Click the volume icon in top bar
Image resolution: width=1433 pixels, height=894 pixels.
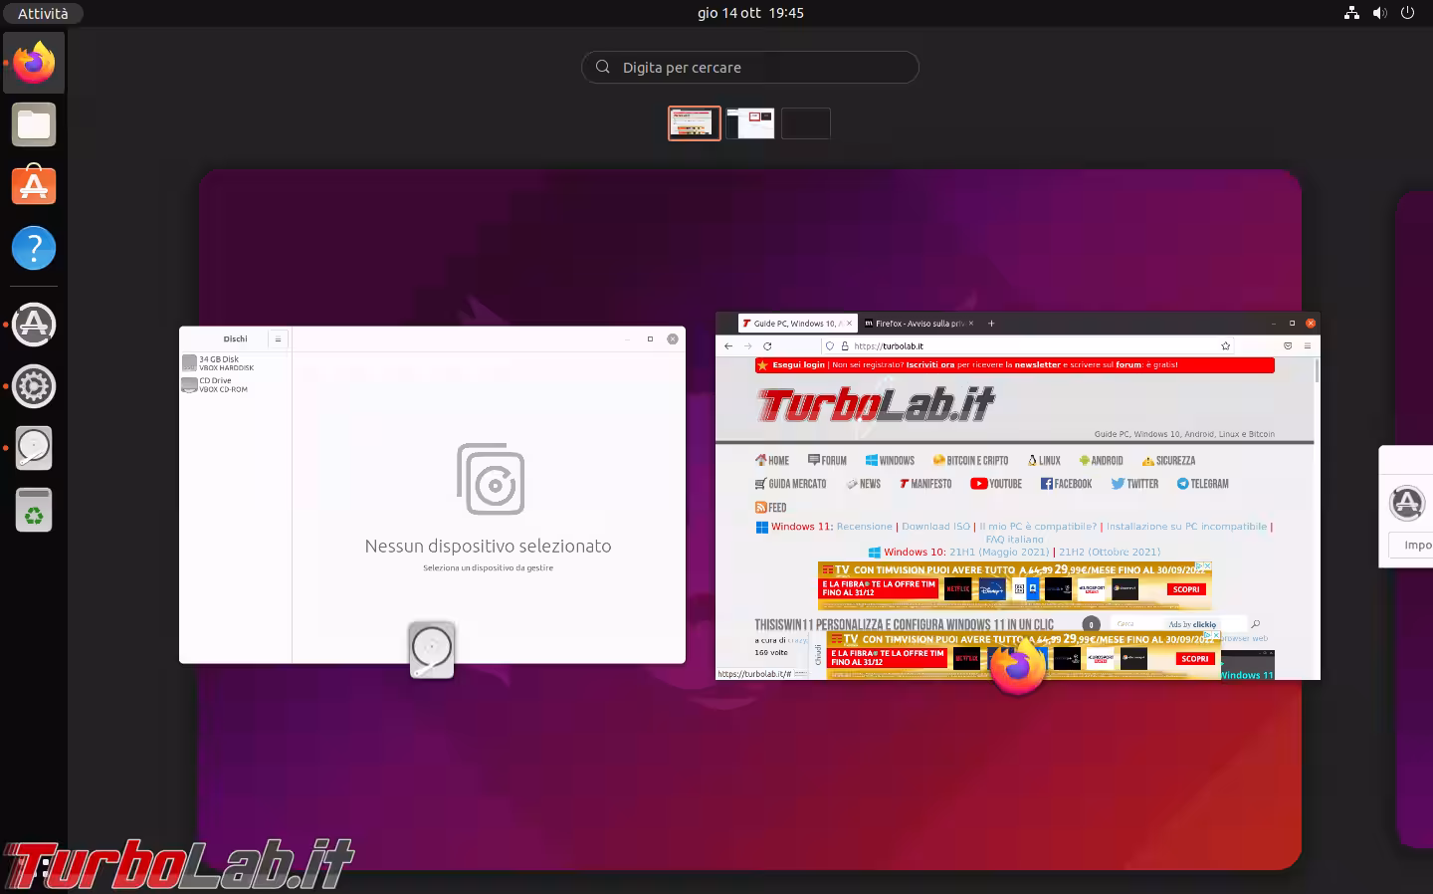coord(1379,13)
